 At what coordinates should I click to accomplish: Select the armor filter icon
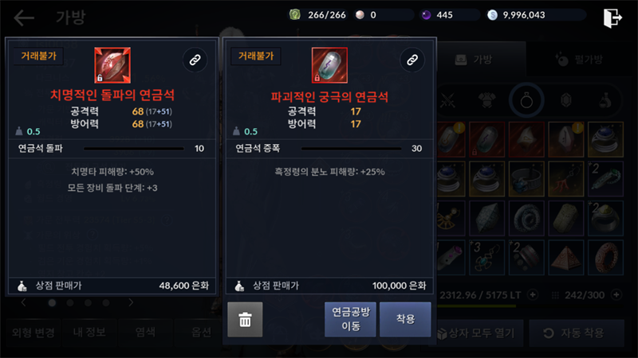click(x=486, y=100)
